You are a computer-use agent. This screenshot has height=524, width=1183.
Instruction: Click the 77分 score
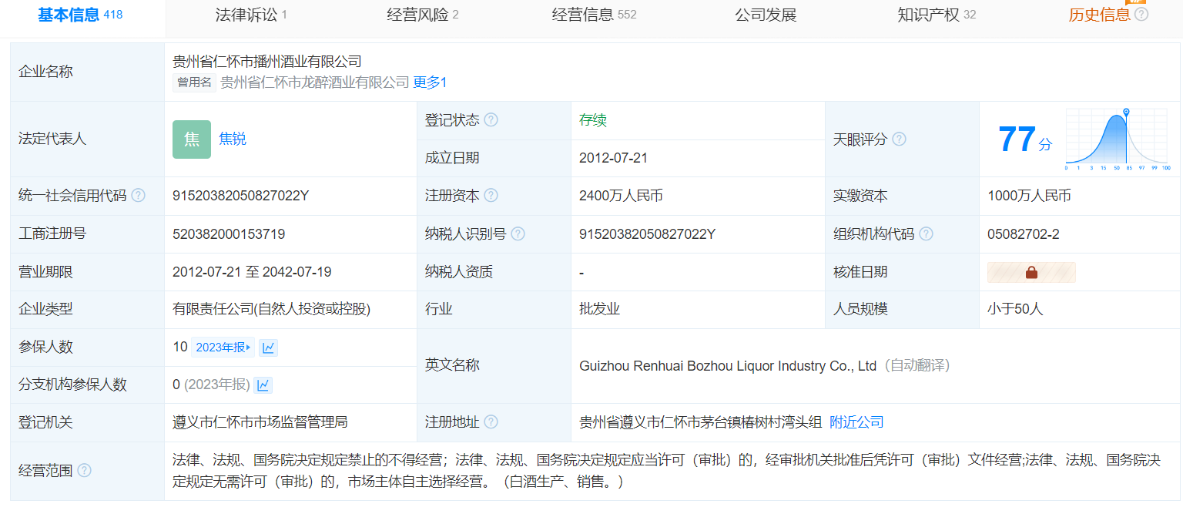[x=1024, y=139]
